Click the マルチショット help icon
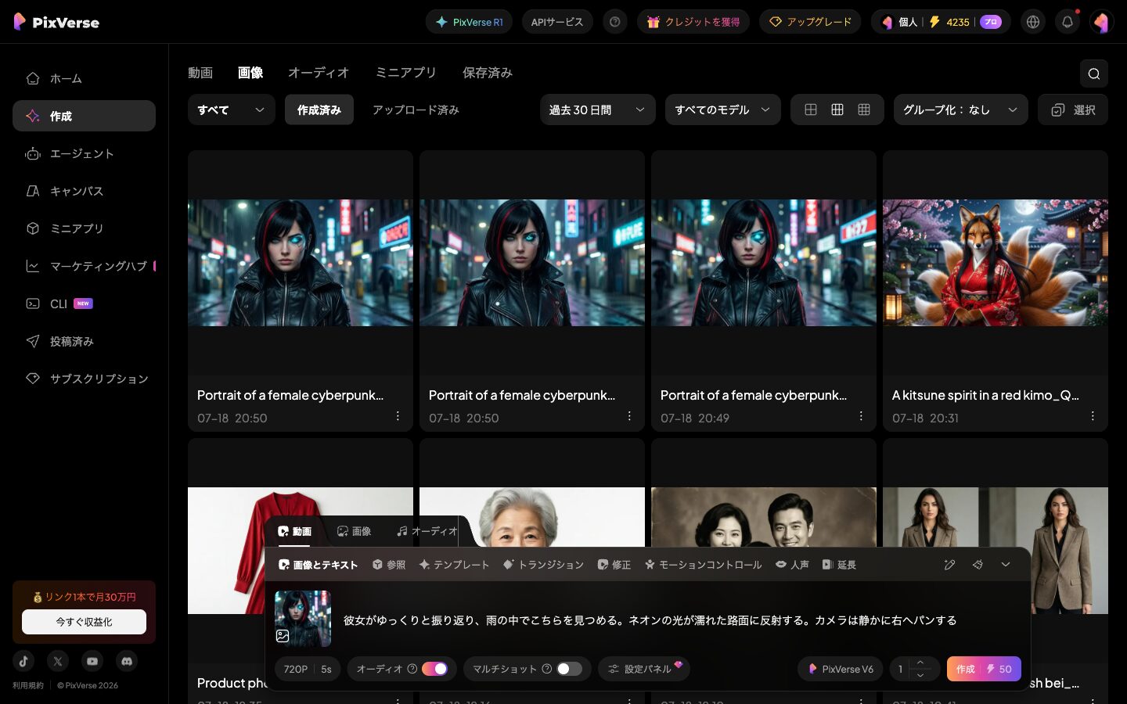Screen dimensions: 1127x704 coord(547,669)
